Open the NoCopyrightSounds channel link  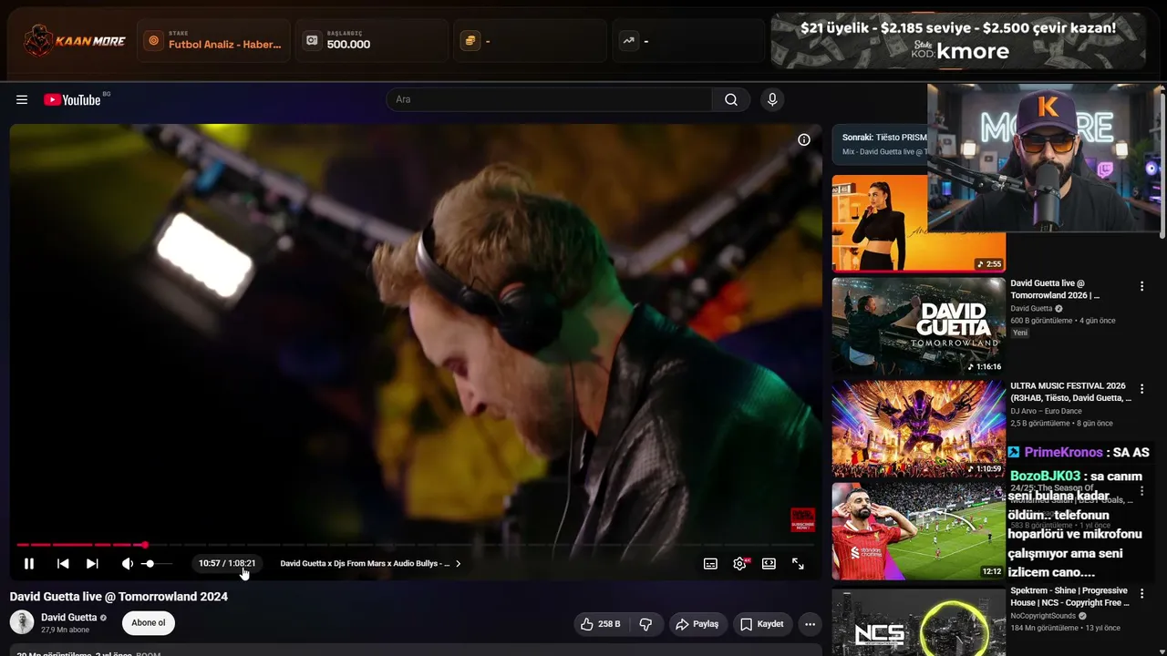tap(1044, 616)
